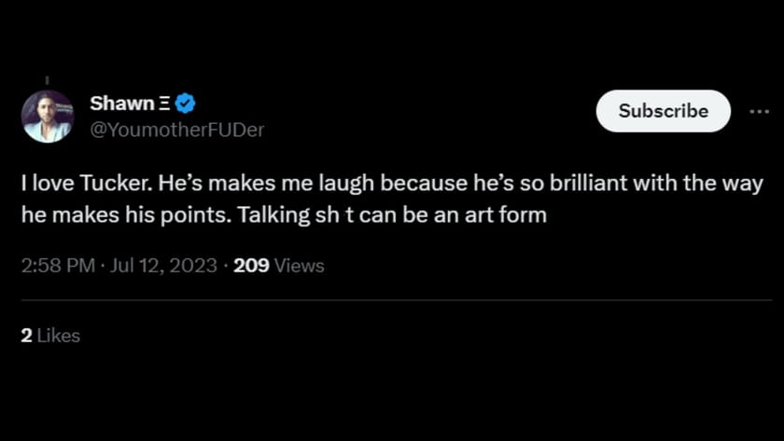Image resolution: width=784 pixels, height=441 pixels.
Task: Click the blue verified checkmark badge
Action: pos(186,103)
